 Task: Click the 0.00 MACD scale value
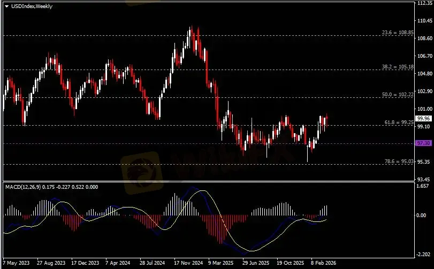(421, 216)
